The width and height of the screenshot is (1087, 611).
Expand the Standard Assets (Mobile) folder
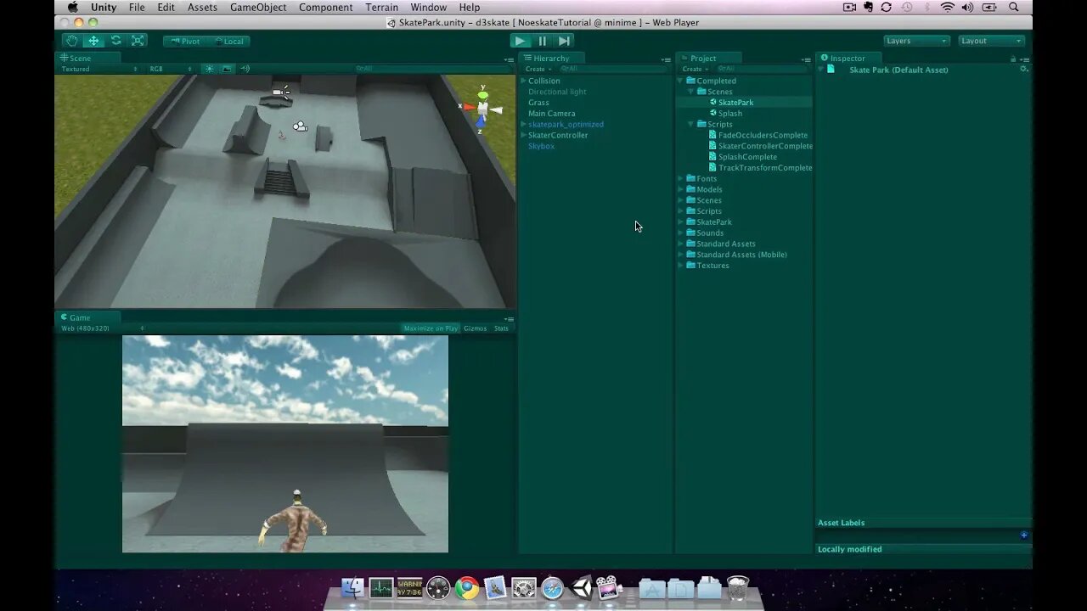(680, 255)
